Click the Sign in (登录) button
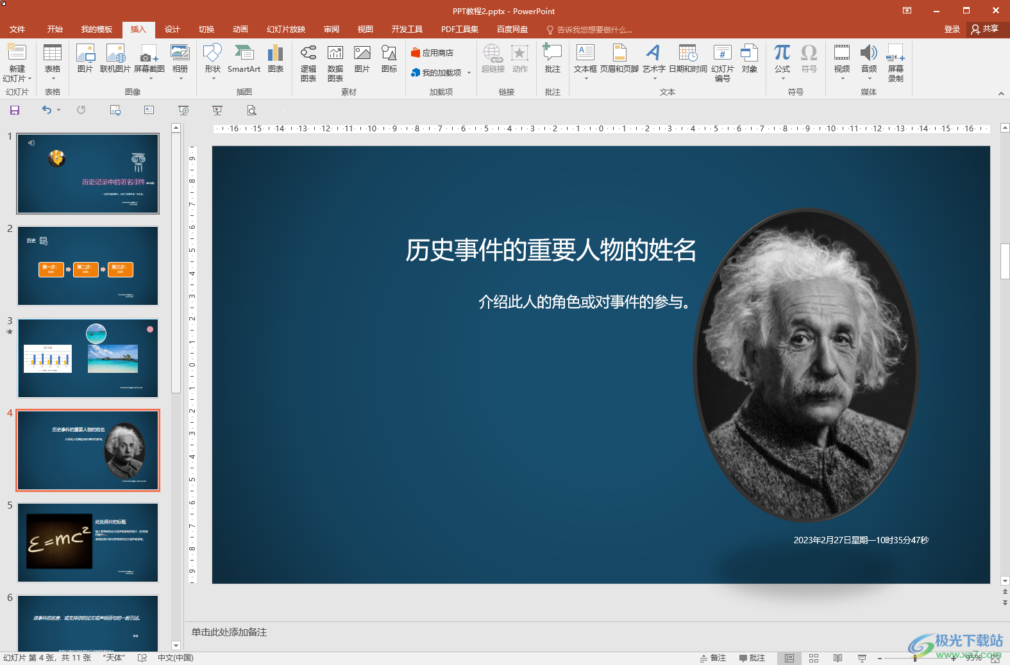The width and height of the screenshot is (1010, 665). click(x=952, y=29)
